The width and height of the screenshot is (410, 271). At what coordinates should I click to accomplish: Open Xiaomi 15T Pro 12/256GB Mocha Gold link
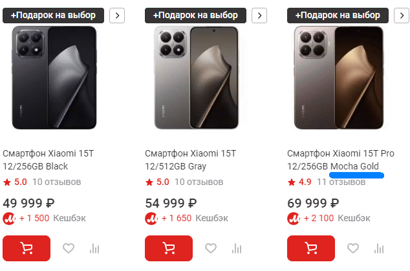tap(340, 160)
